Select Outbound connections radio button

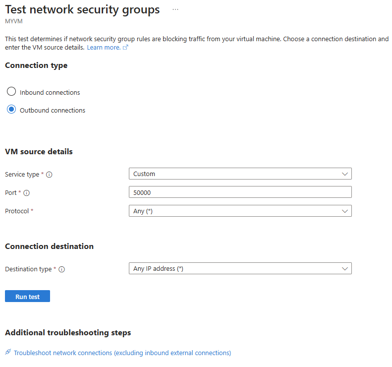(x=11, y=110)
